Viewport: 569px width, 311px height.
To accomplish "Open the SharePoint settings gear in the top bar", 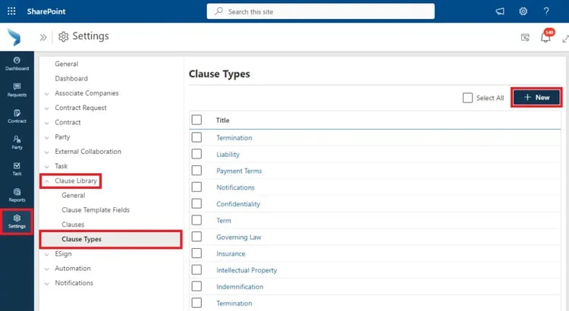I will pyautogui.click(x=523, y=11).
